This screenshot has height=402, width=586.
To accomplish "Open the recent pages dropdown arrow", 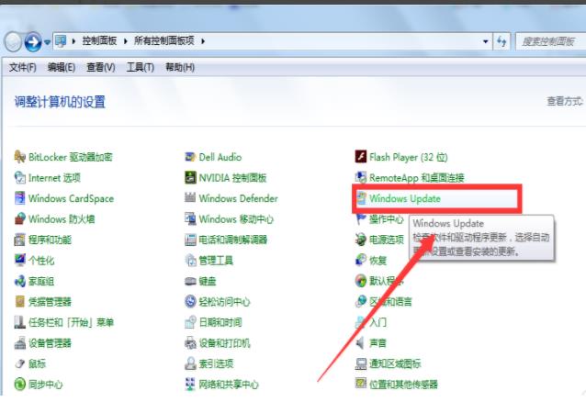I will coord(47,42).
